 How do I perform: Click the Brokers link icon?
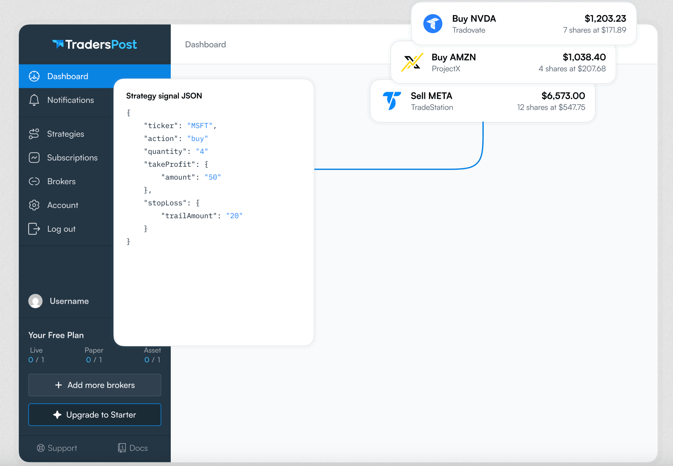(x=34, y=182)
